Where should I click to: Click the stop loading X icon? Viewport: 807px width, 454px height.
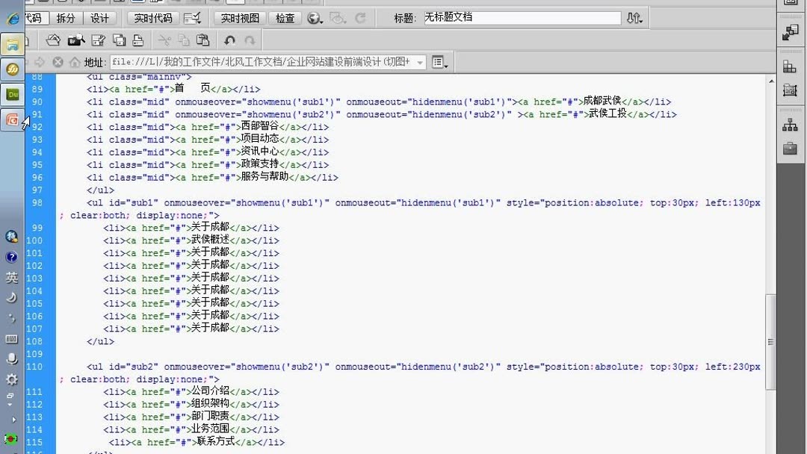pyautogui.click(x=58, y=62)
